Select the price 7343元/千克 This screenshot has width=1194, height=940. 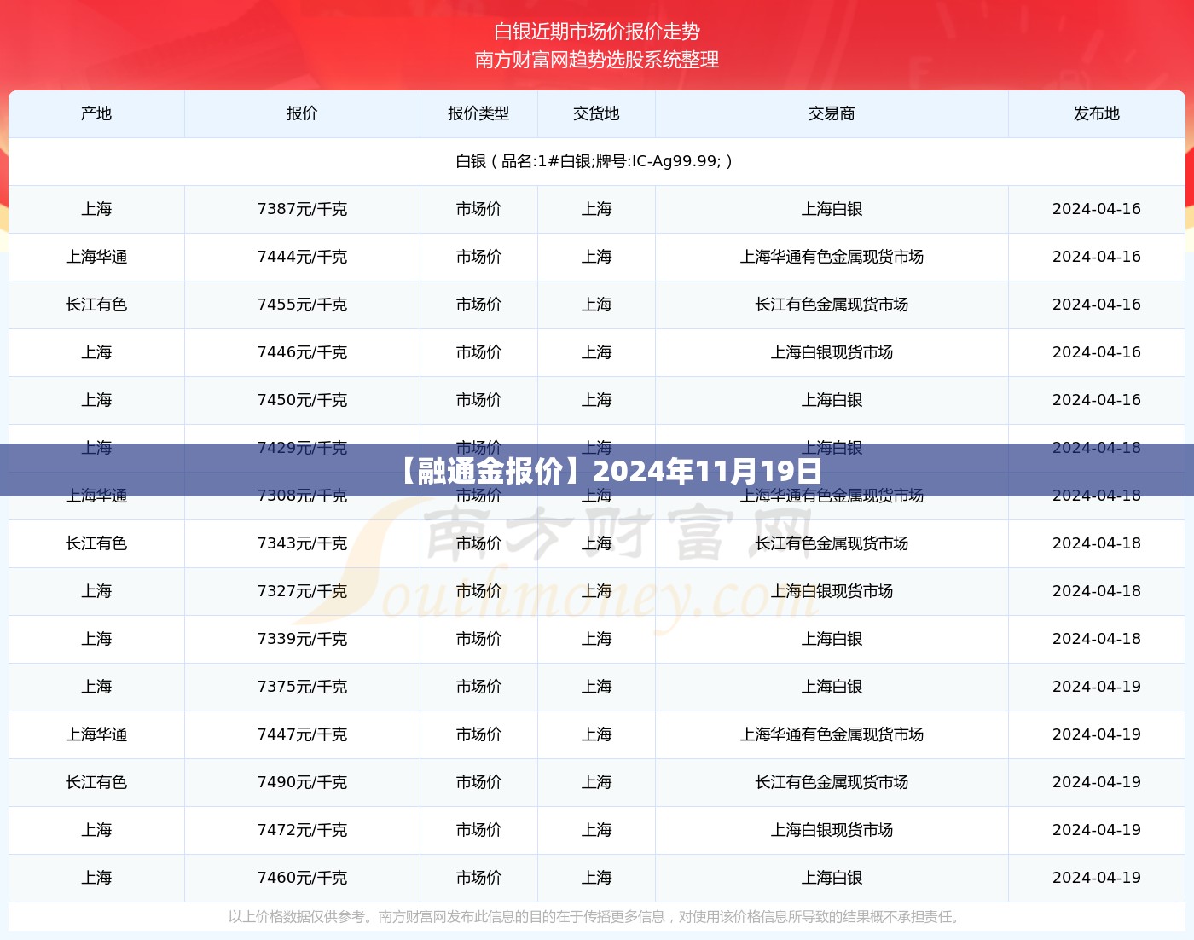(x=302, y=543)
